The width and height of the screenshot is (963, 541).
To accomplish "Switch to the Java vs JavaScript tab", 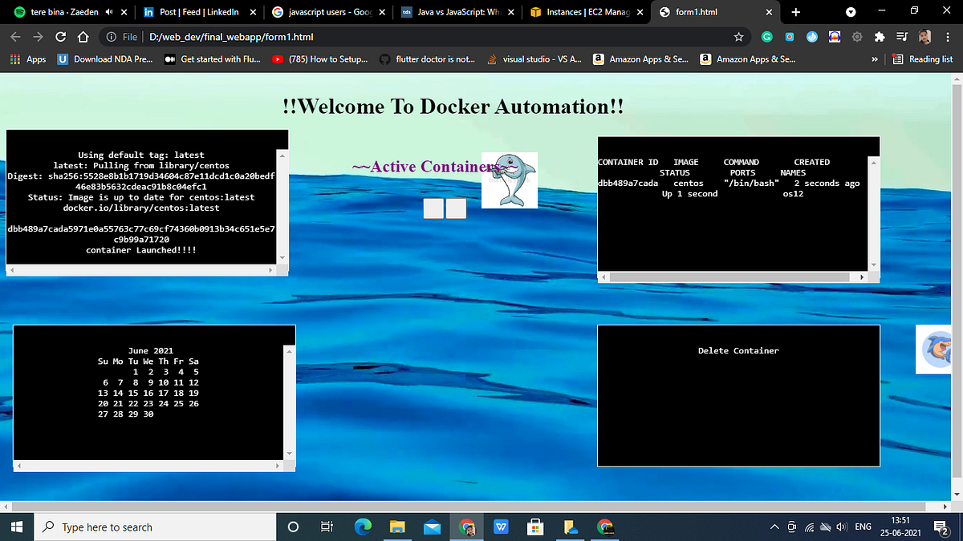I will [x=458, y=13].
